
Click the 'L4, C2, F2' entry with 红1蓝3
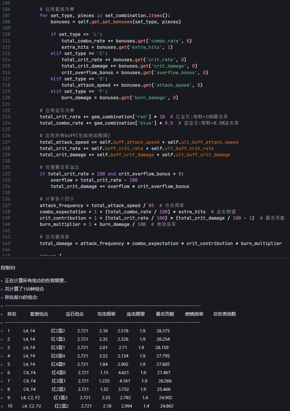tap(30, 397)
